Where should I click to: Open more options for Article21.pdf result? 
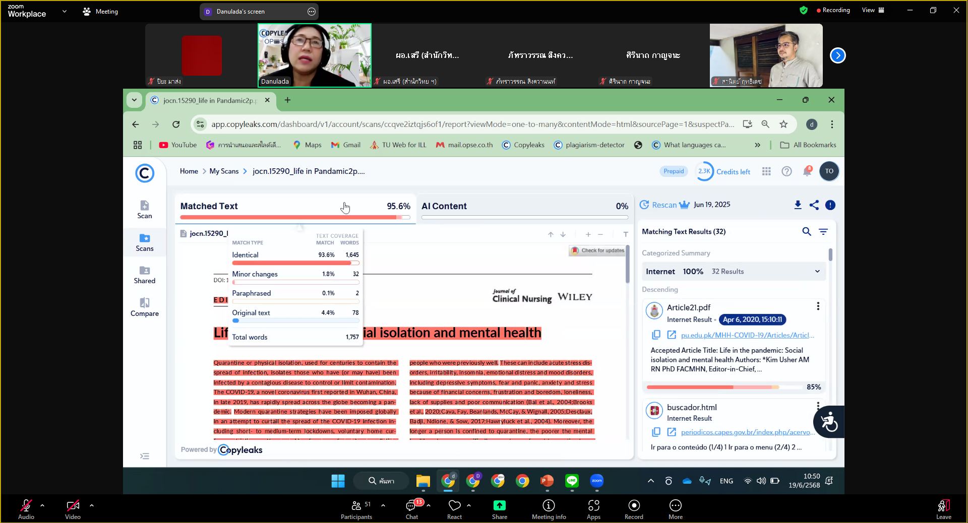click(x=818, y=306)
